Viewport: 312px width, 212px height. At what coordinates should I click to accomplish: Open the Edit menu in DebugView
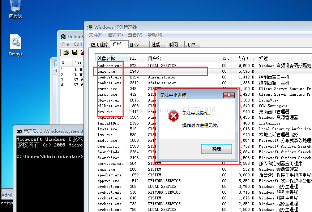(78, 44)
